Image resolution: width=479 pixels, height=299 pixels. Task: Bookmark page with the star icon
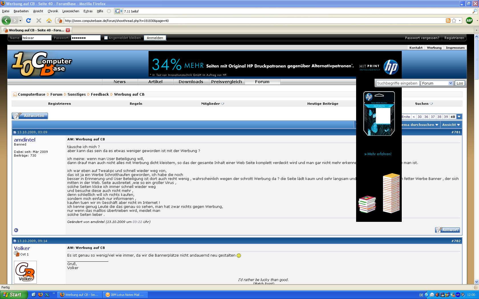click(454, 21)
